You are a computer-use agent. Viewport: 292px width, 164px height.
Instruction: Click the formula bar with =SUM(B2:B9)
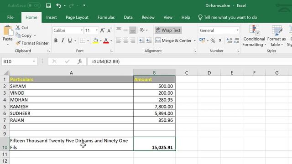tap(190, 61)
